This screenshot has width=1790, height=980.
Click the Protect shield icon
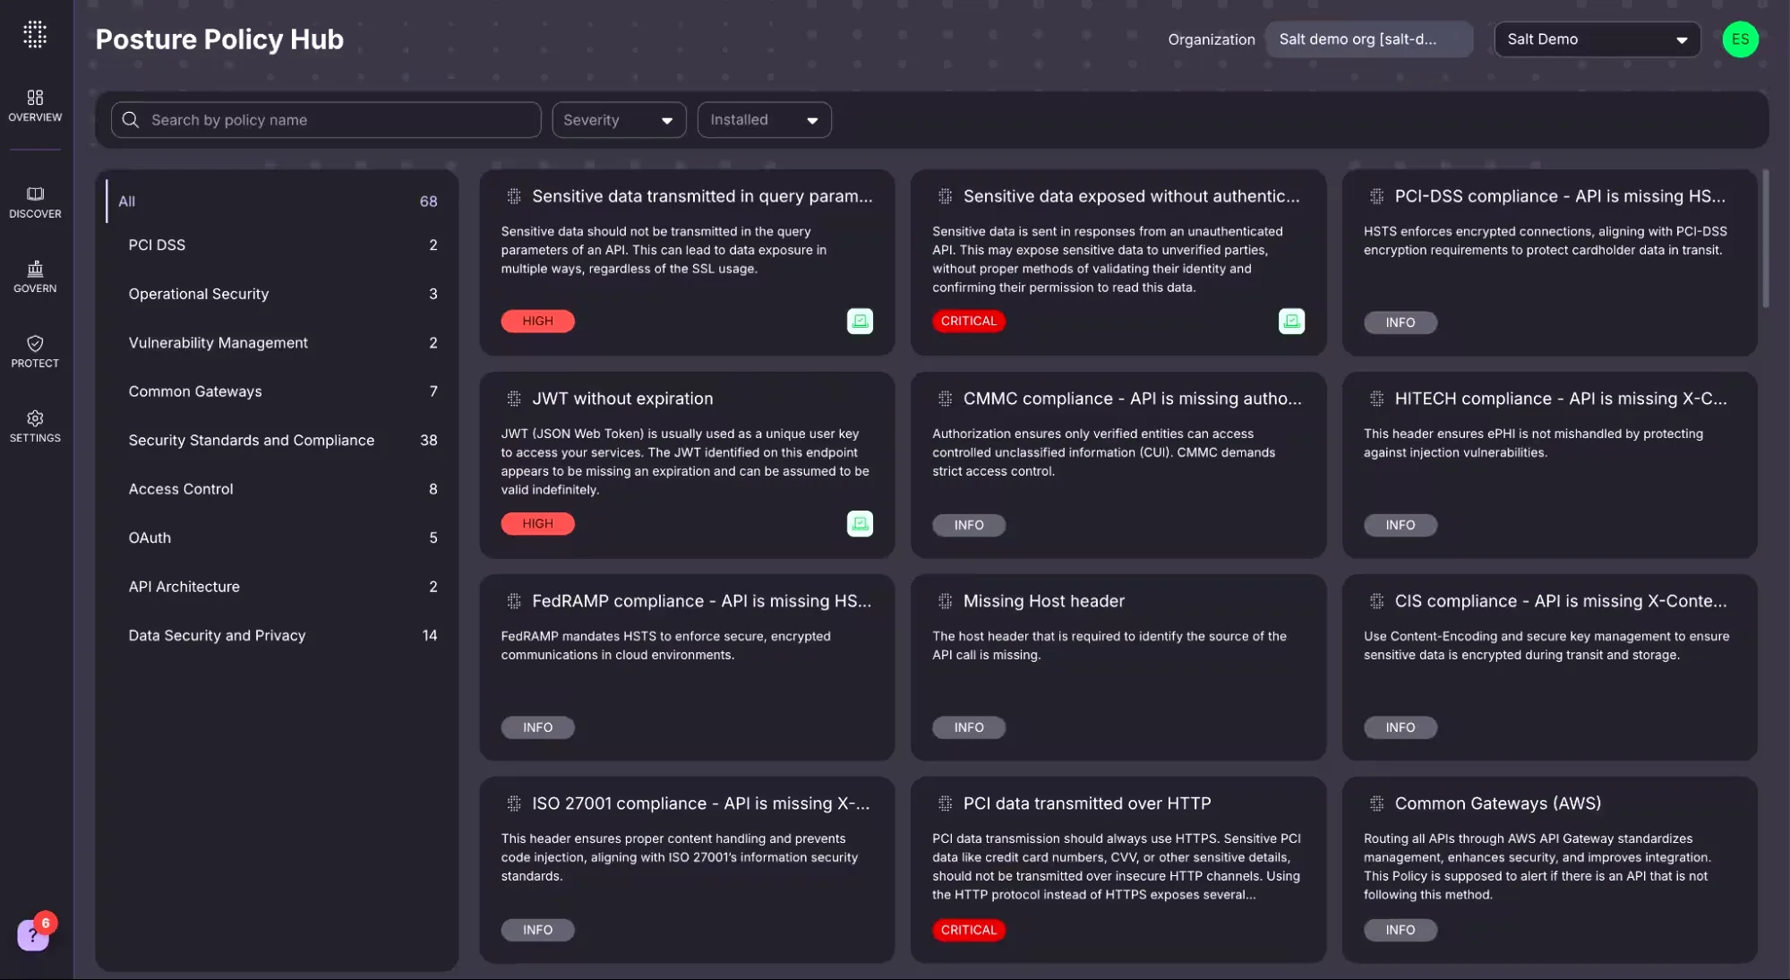point(35,350)
